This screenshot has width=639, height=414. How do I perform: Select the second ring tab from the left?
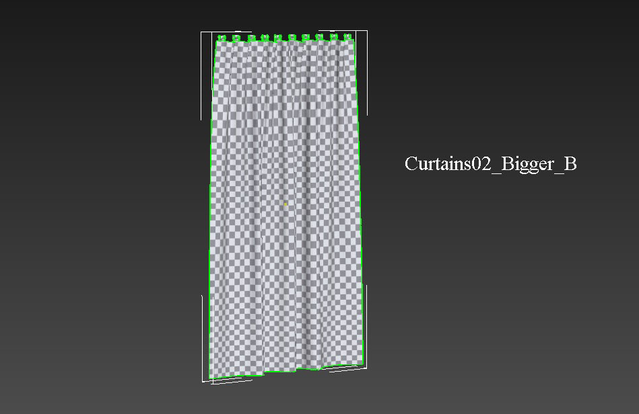click(237, 37)
